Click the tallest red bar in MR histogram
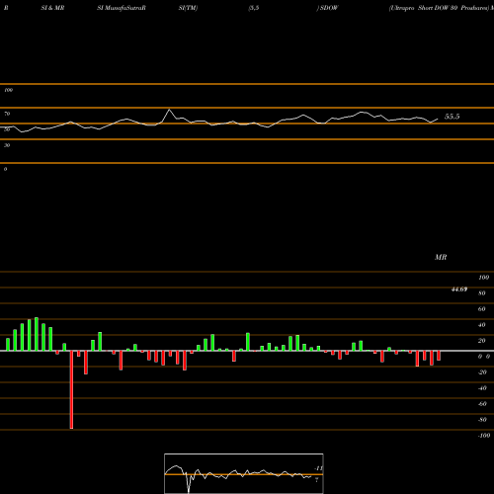Image resolution: width=494 pixels, height=494 pixels. pos(71,389)
